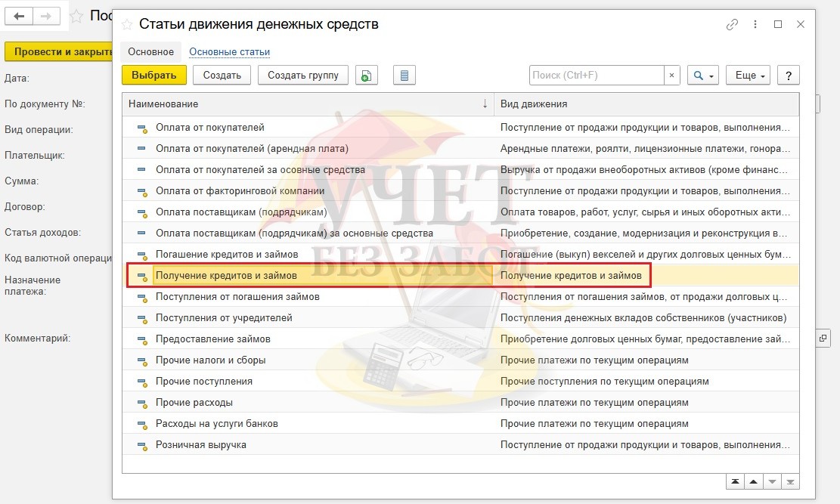Click the icon beside Погашение кредитов и займов

tap(142, 255)
